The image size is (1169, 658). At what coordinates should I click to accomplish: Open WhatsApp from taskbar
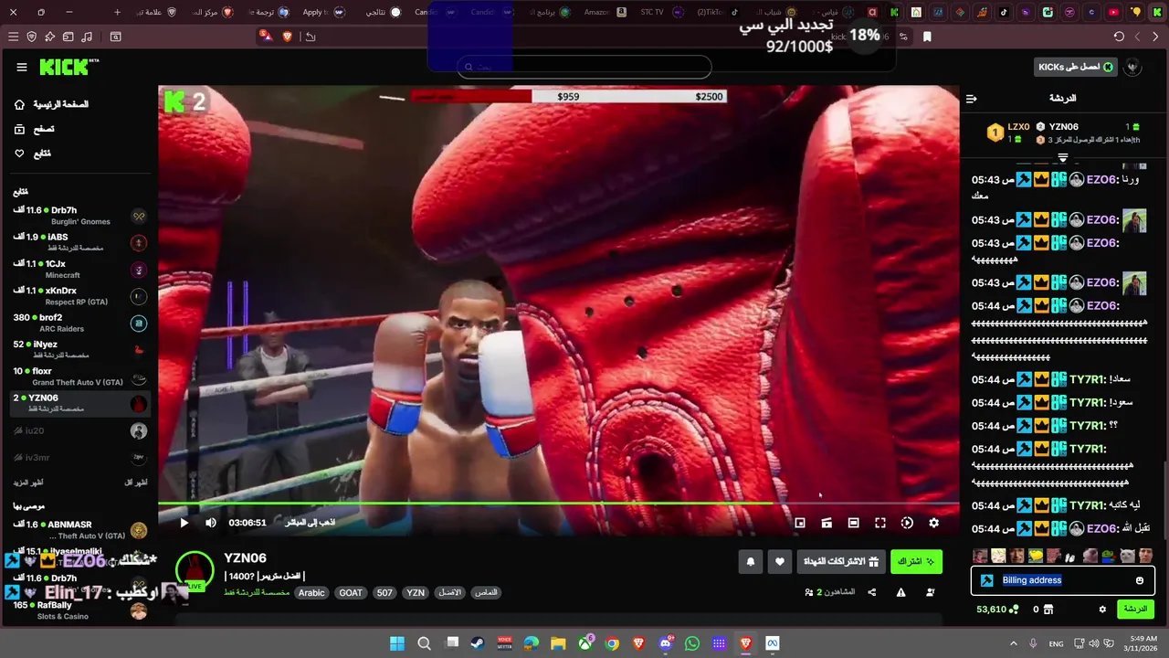[692, 643]
